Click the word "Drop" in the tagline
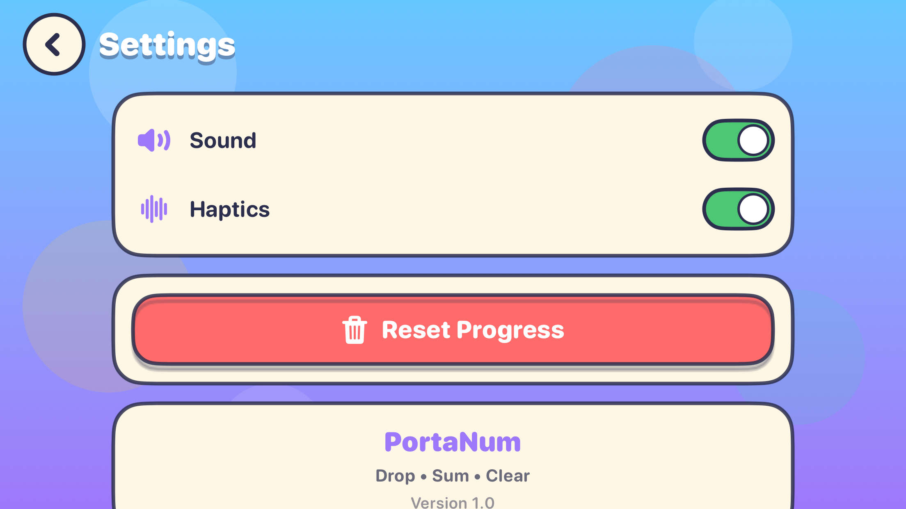 [396, 476]
